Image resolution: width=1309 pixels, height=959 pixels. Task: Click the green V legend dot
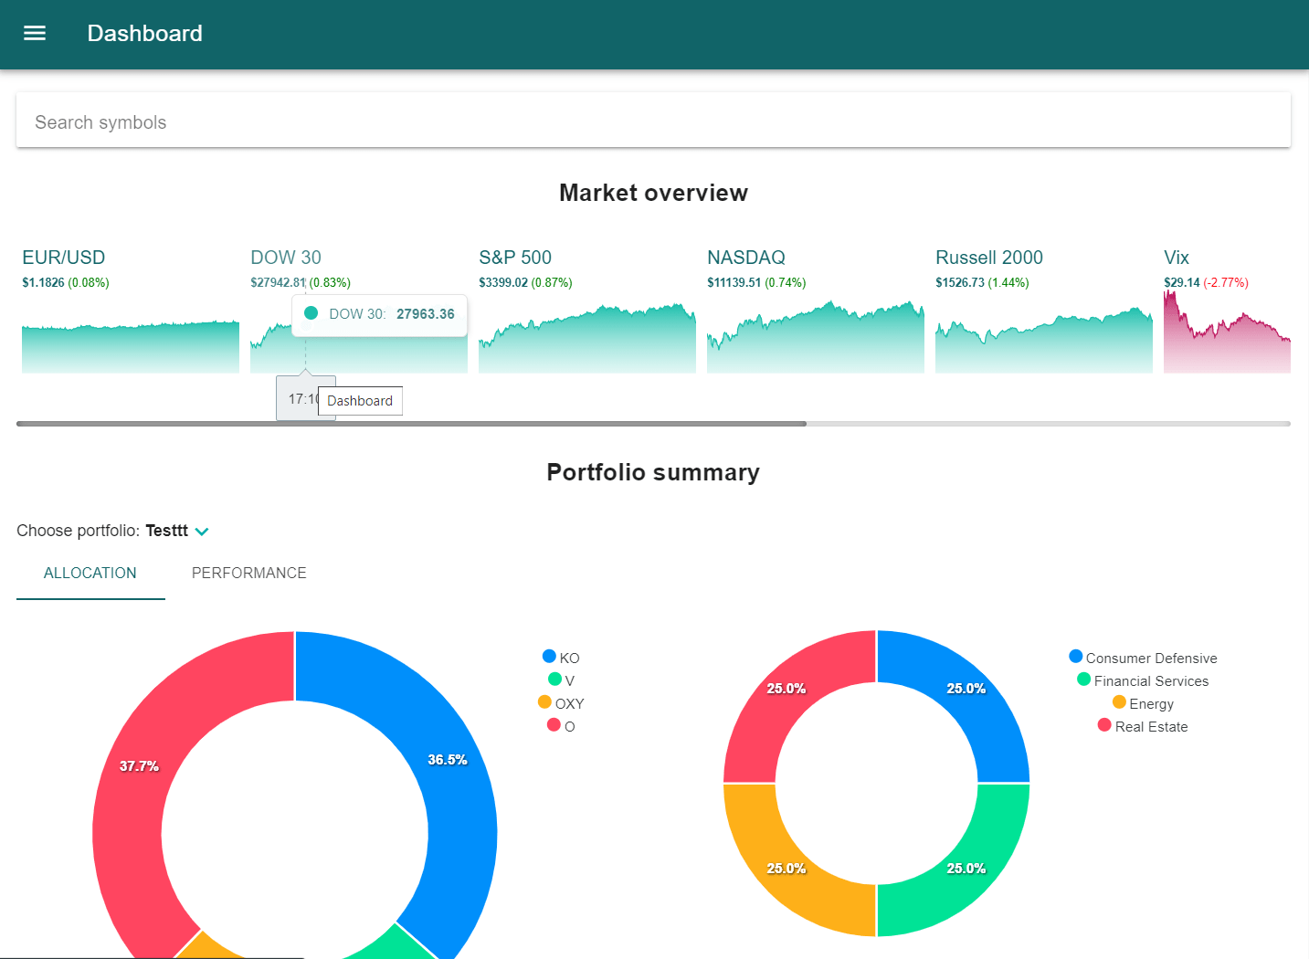554,680
